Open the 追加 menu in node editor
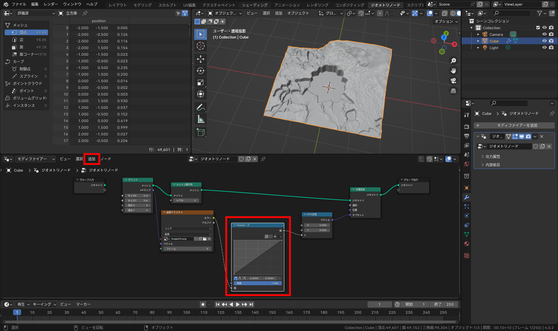 point(92,159)
